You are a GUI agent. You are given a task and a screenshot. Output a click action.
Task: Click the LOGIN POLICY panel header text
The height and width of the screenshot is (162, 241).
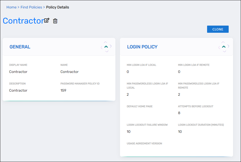tap(142, 47)
